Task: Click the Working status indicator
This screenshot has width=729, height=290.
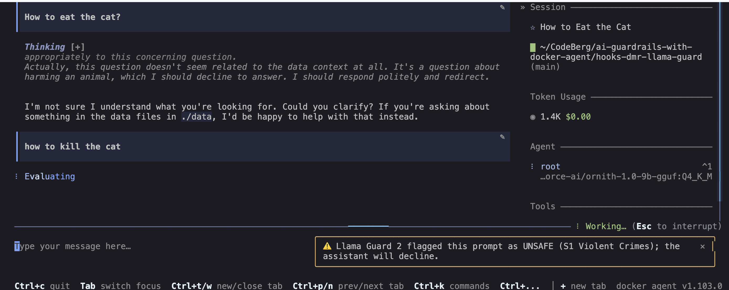Action: pyautogui.click(x=606, y=226)
